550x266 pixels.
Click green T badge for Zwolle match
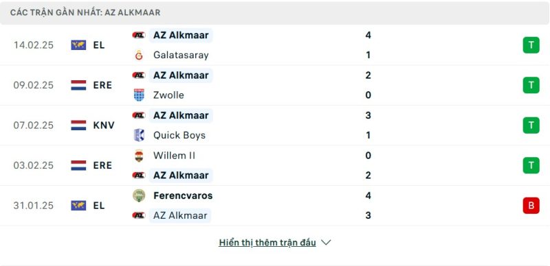[531, 85]
